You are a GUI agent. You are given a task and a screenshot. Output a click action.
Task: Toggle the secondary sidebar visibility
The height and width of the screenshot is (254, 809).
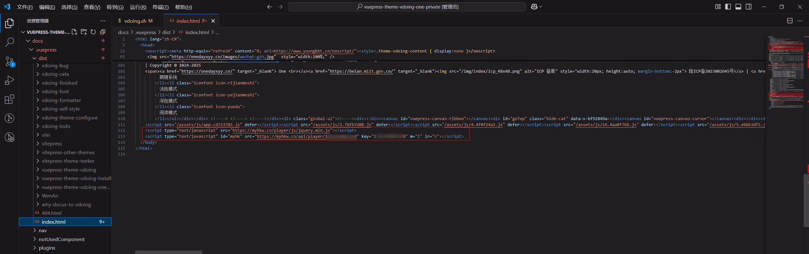(749, 7)
